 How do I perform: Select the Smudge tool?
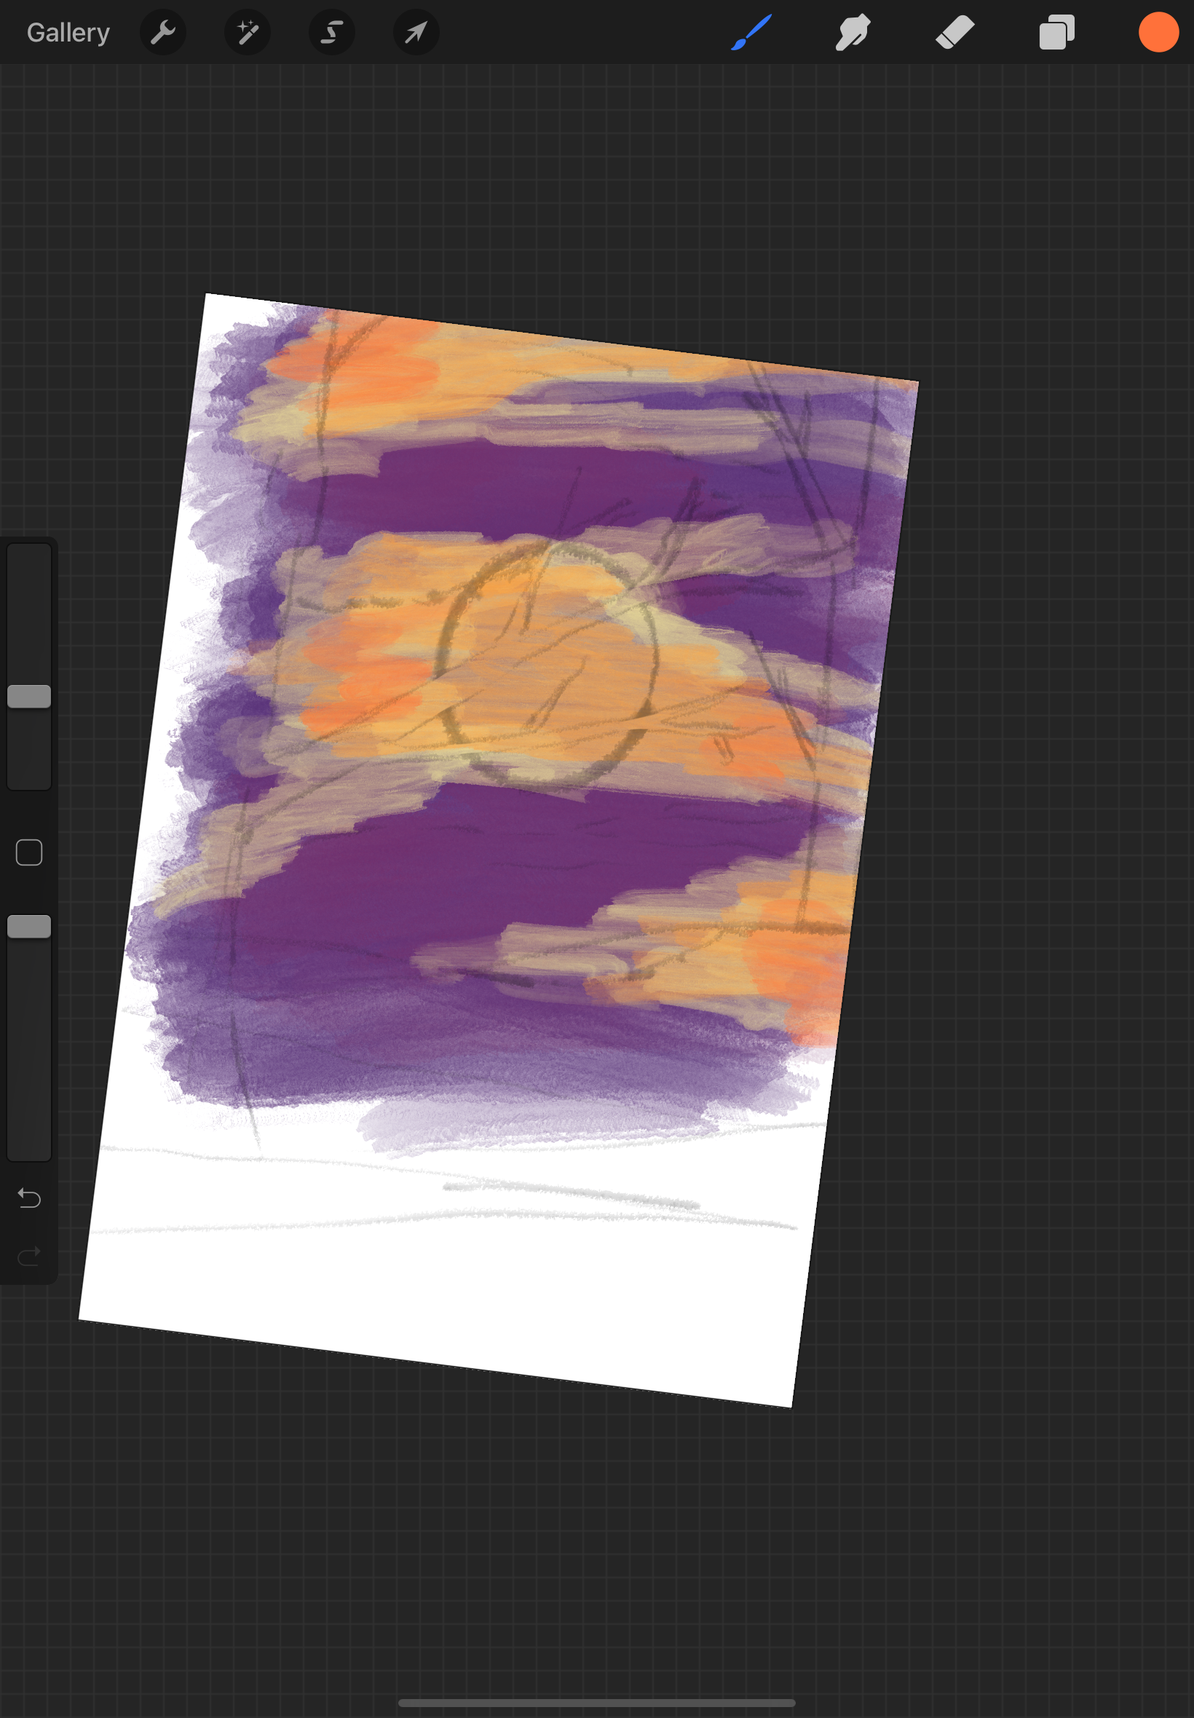point(853,32)
